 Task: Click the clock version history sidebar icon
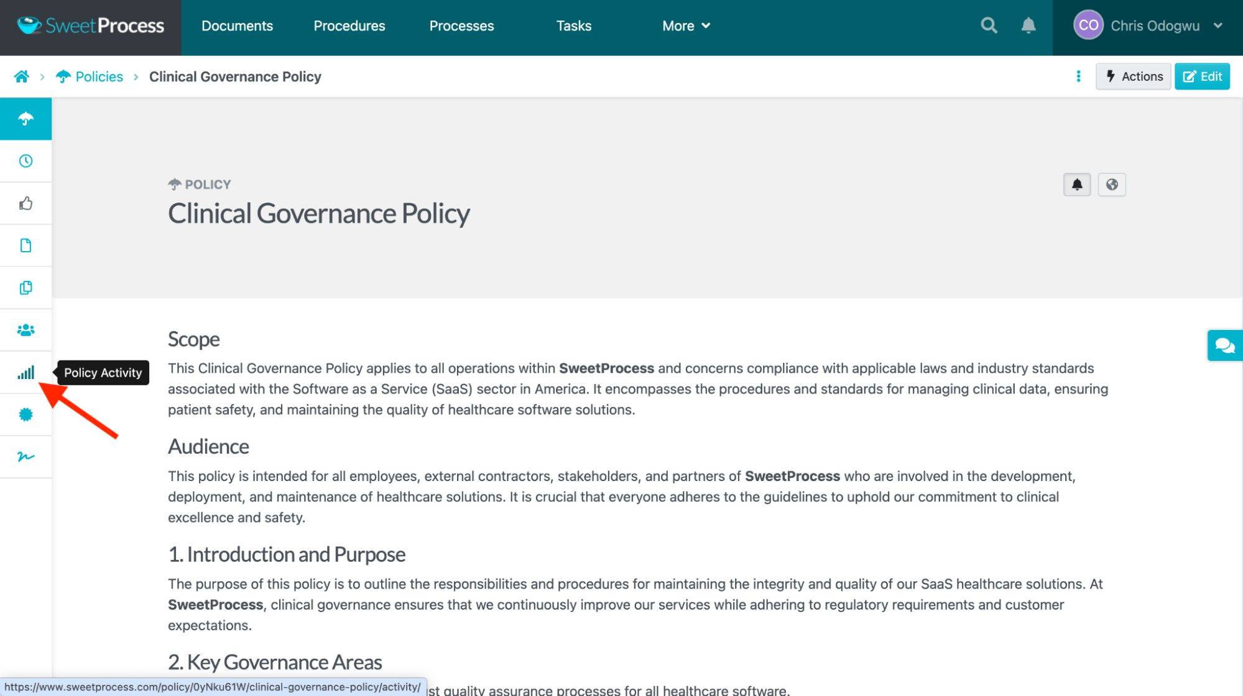point(25,161)
